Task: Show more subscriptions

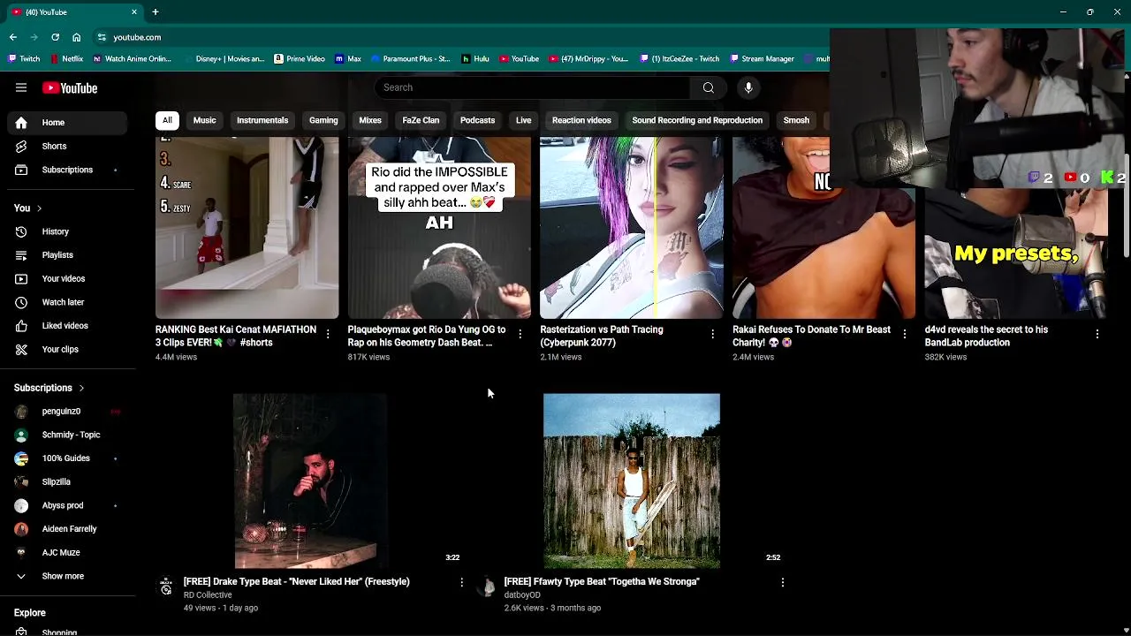Action: pyautogui.click(x=66, y=576)
